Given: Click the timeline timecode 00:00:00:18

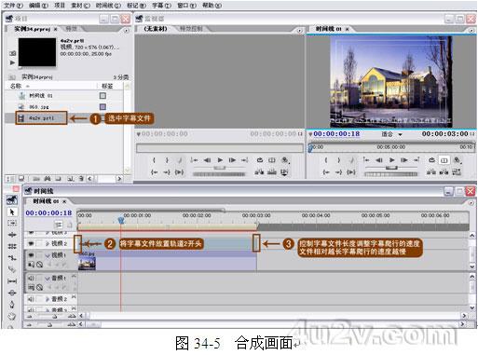Looking at the screenshot, I should tap(48, 213).
